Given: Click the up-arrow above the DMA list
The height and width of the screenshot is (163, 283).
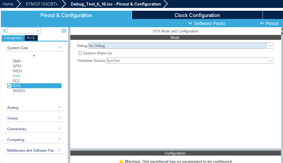Looking at the screenshot, I should [x=34, y=56].
